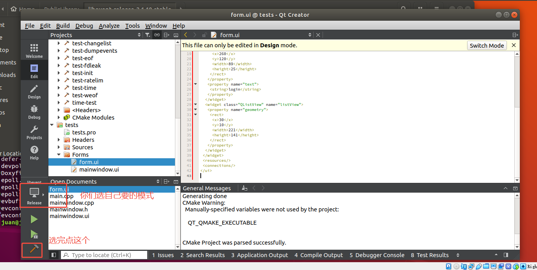Split the editor view
This screenshot has height=270, width=537.
pyautogui.click(x=516, y=35)
